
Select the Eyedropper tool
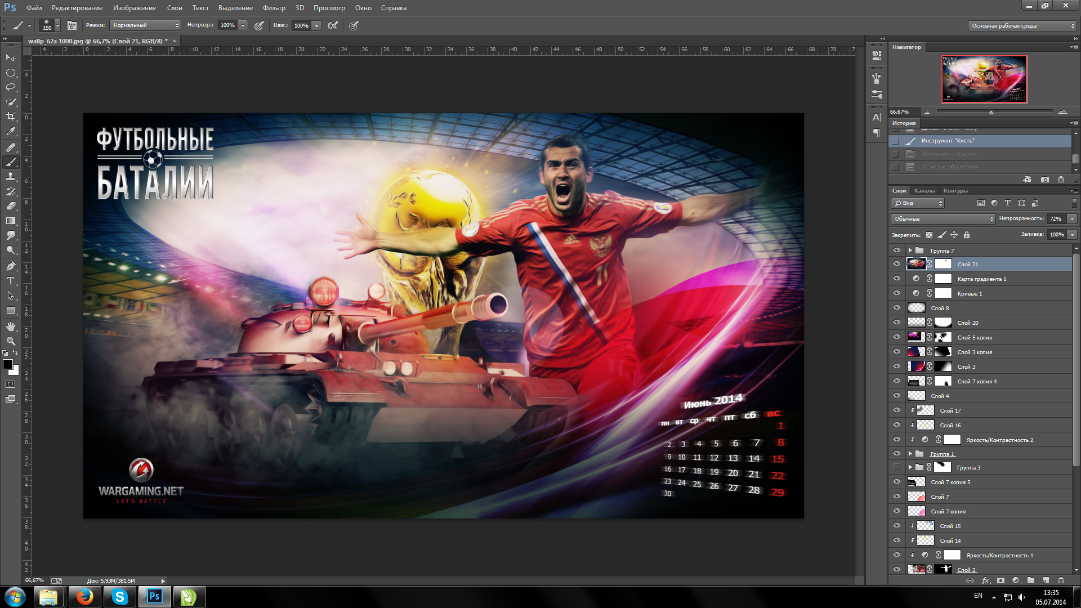point(11,132)
